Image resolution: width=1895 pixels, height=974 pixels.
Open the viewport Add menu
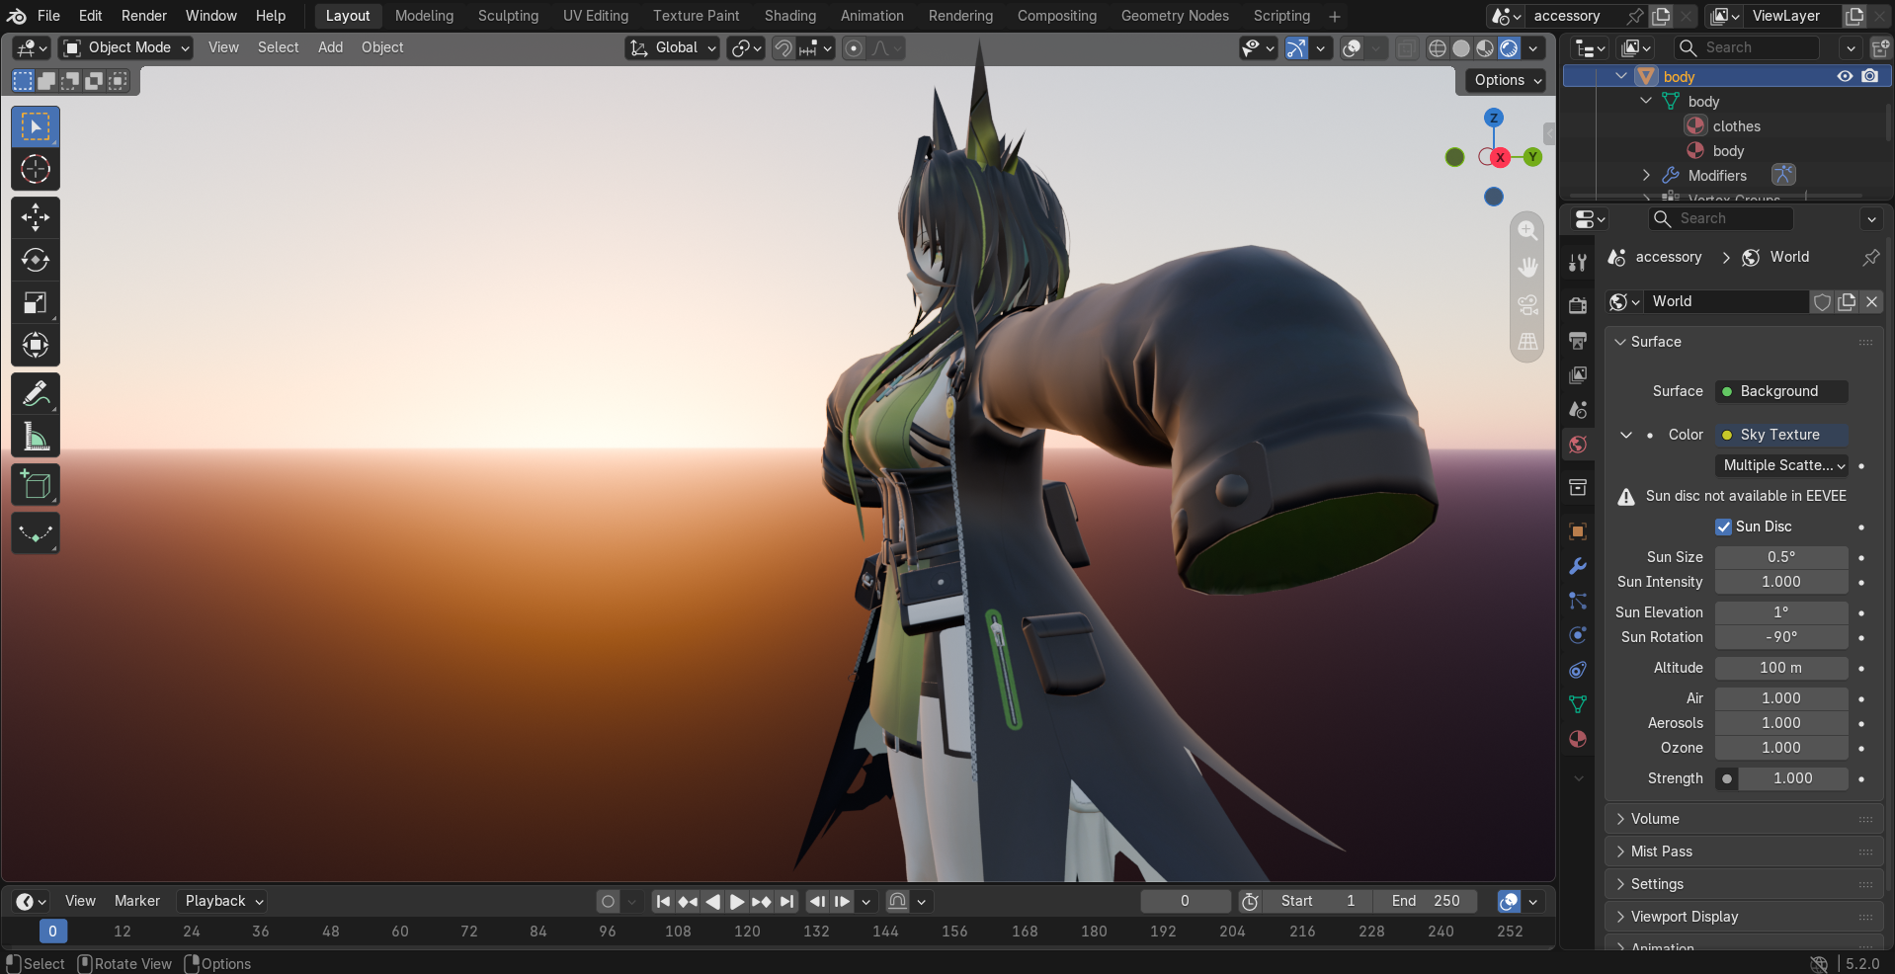click(x=330, y=47)
